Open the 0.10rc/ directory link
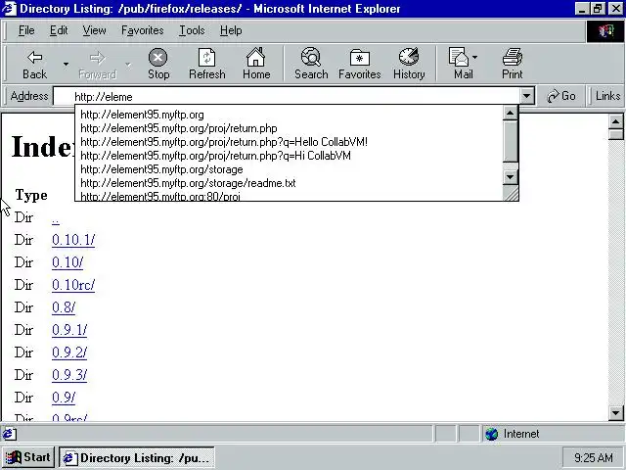This screenshot has height=470, width=626. point(73,285)
